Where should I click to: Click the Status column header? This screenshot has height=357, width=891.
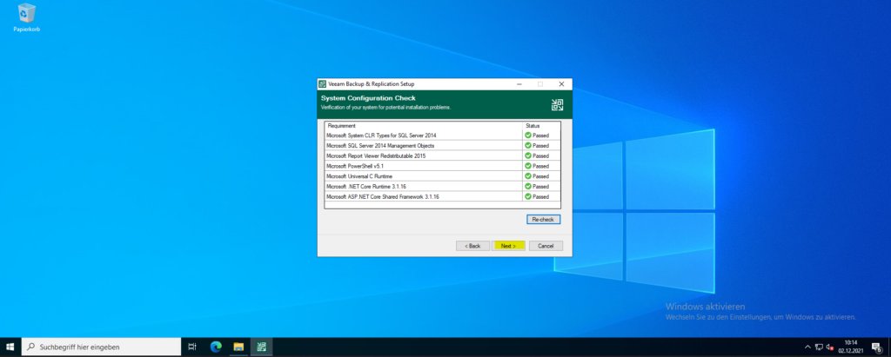[x=540, y=126]
